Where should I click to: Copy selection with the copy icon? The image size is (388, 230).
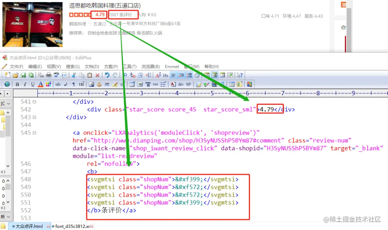tap(82, 75)
